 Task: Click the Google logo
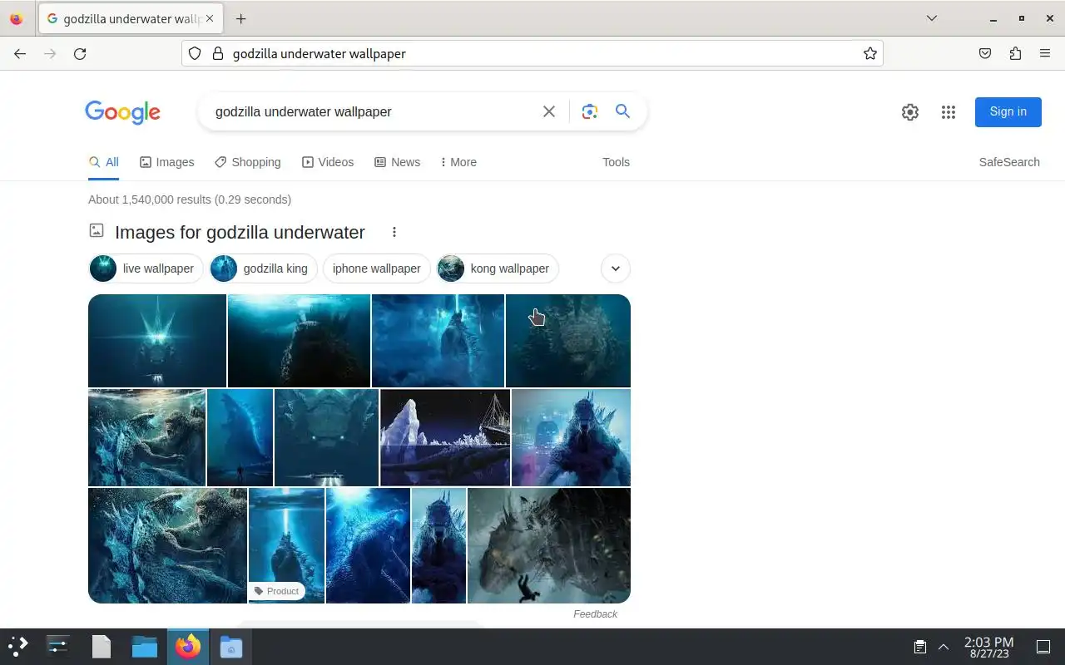(x=122, y=112)
